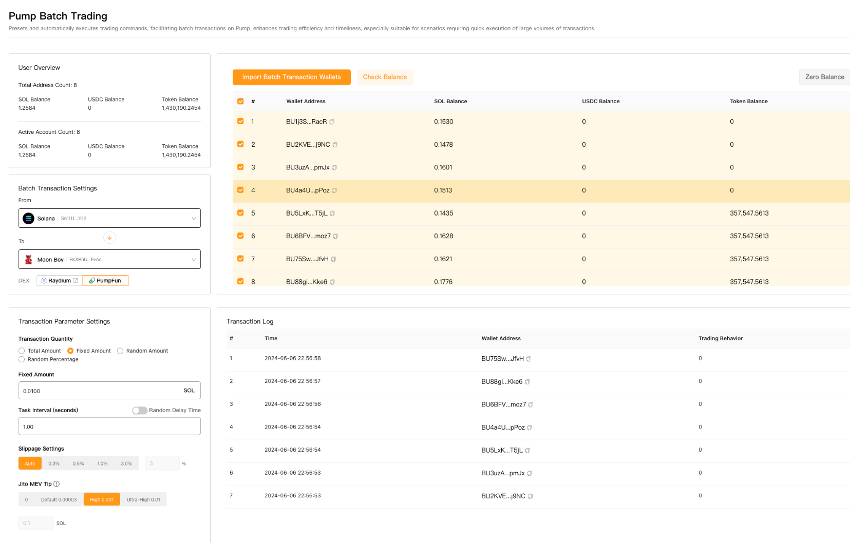Viewport: 867px width, 543px height.
Task: Set slippage preset to 1.0%
Action: coord(102,463)
